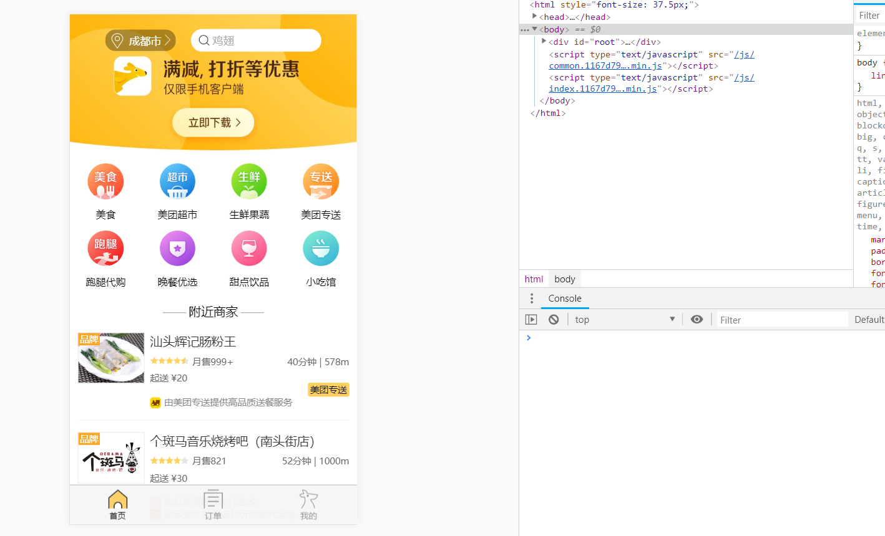Click the 个斑马音乐烧烤吧（南头街店）shop name
Viewport: 885px width, 536px height.
(232, 441)
